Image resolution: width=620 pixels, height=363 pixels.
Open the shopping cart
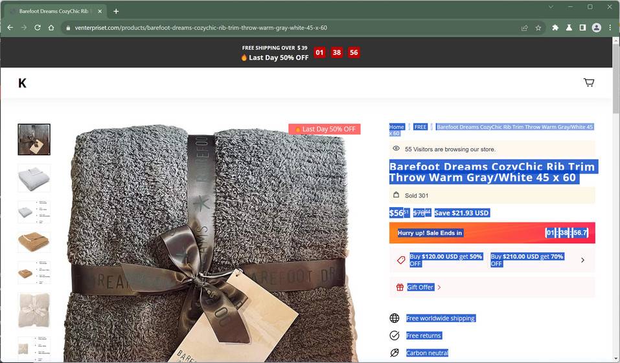589,82
